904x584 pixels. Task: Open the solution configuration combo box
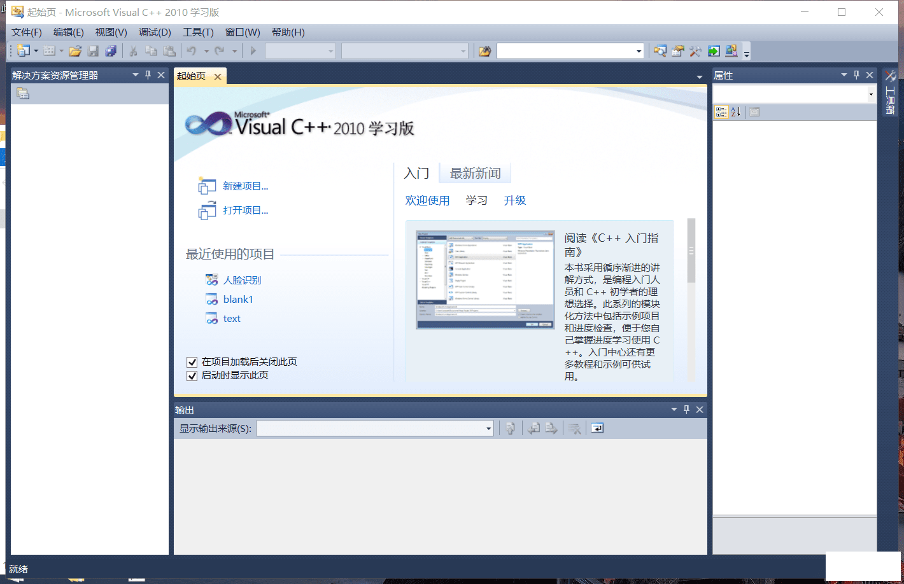click(x=300, y=51)
